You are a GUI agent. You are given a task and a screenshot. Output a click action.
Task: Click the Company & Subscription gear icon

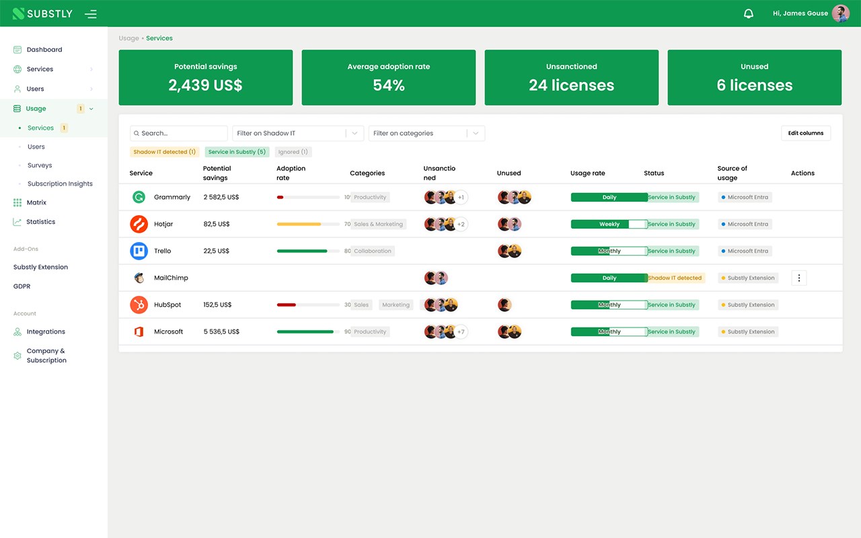point(17,356)
